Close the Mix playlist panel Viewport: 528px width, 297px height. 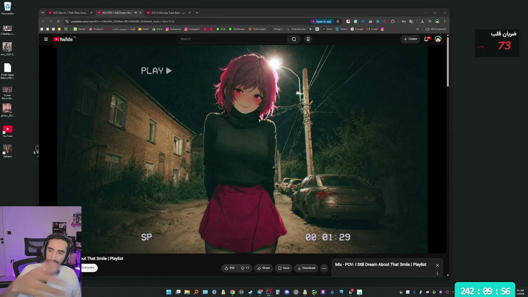click(437, 265)
